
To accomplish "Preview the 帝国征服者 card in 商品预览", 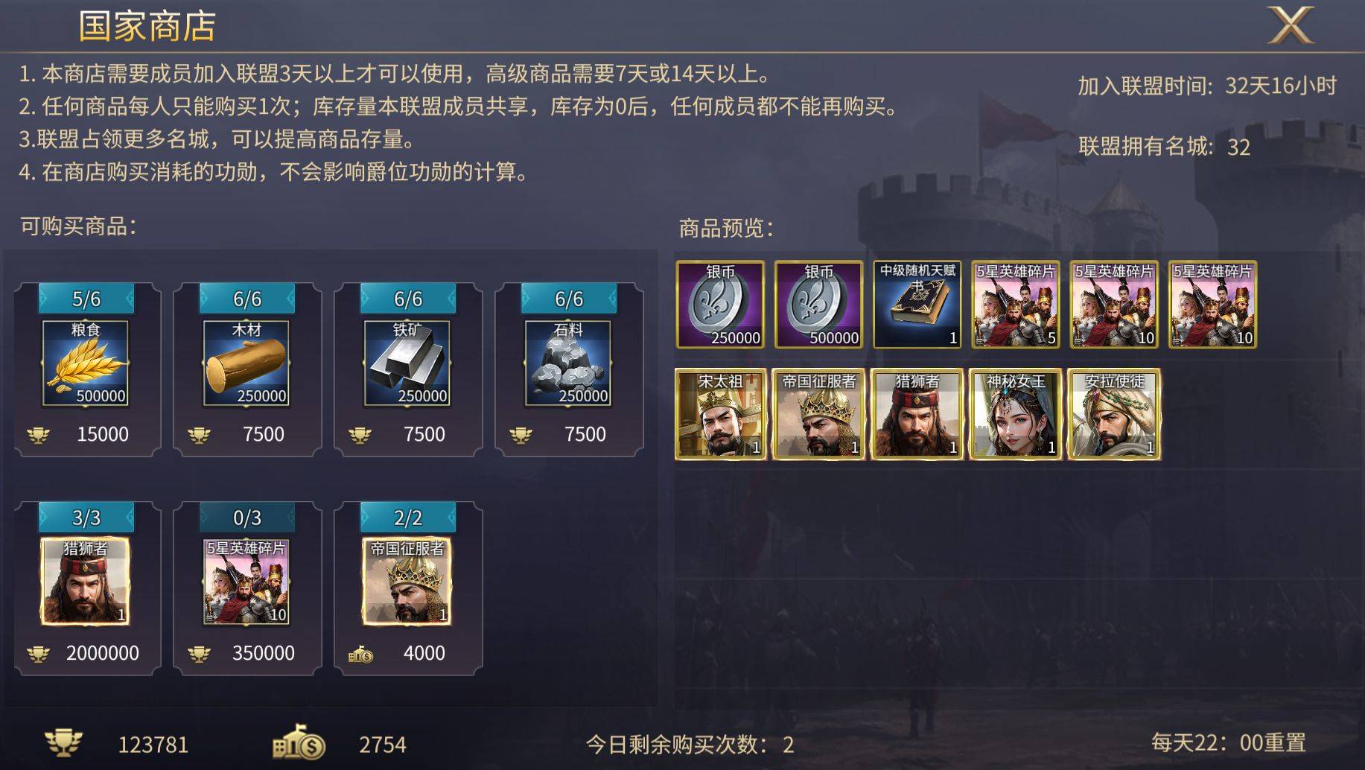I will click(x=818, y=414).
